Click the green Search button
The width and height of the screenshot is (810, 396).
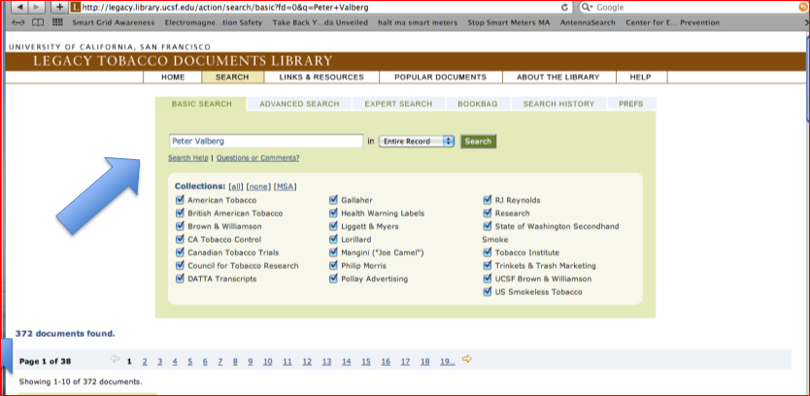click(x=478, y=141)
